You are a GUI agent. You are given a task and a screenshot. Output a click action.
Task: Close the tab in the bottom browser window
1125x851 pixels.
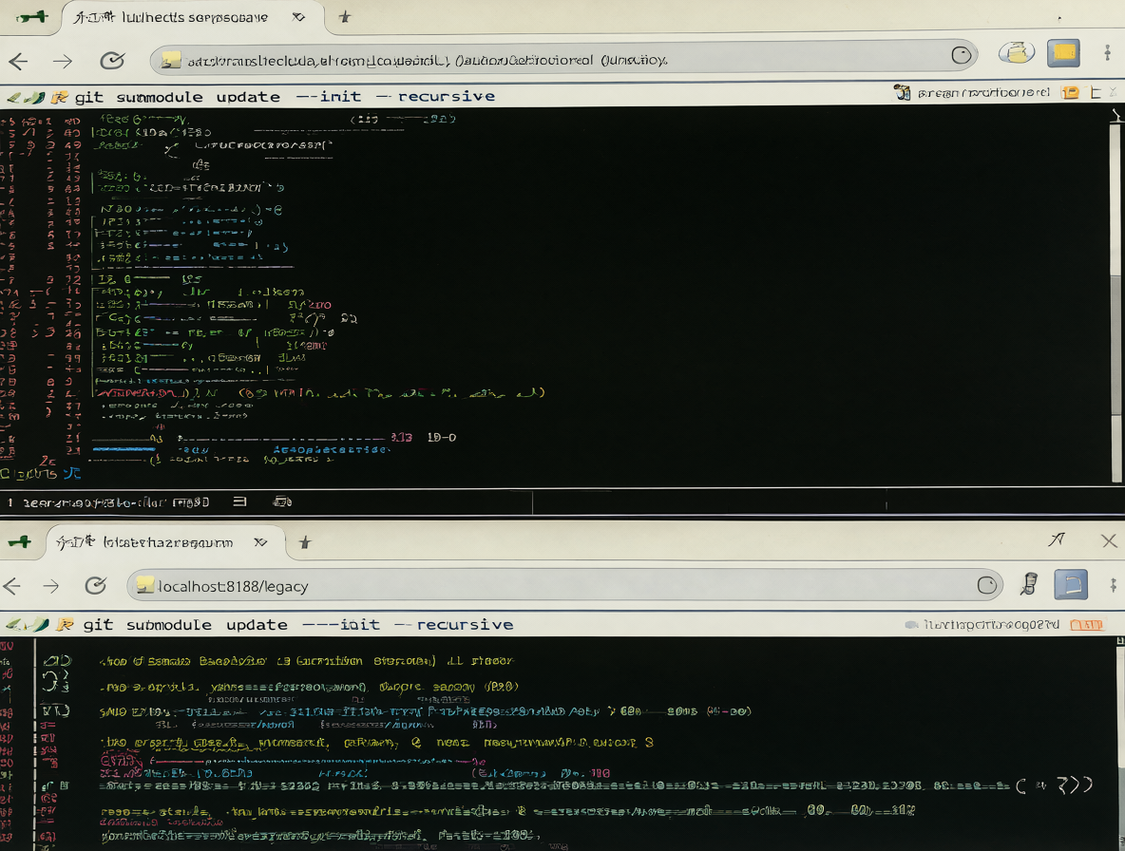(x=260, y=542)
